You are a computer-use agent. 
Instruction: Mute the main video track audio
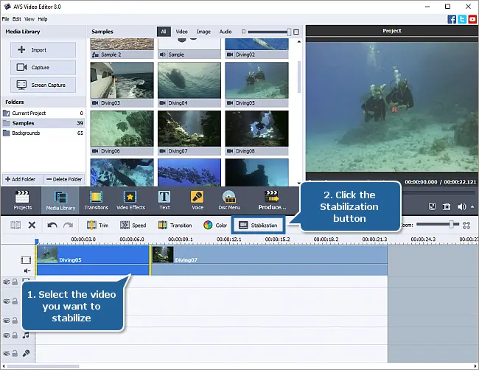click(27, 270)
